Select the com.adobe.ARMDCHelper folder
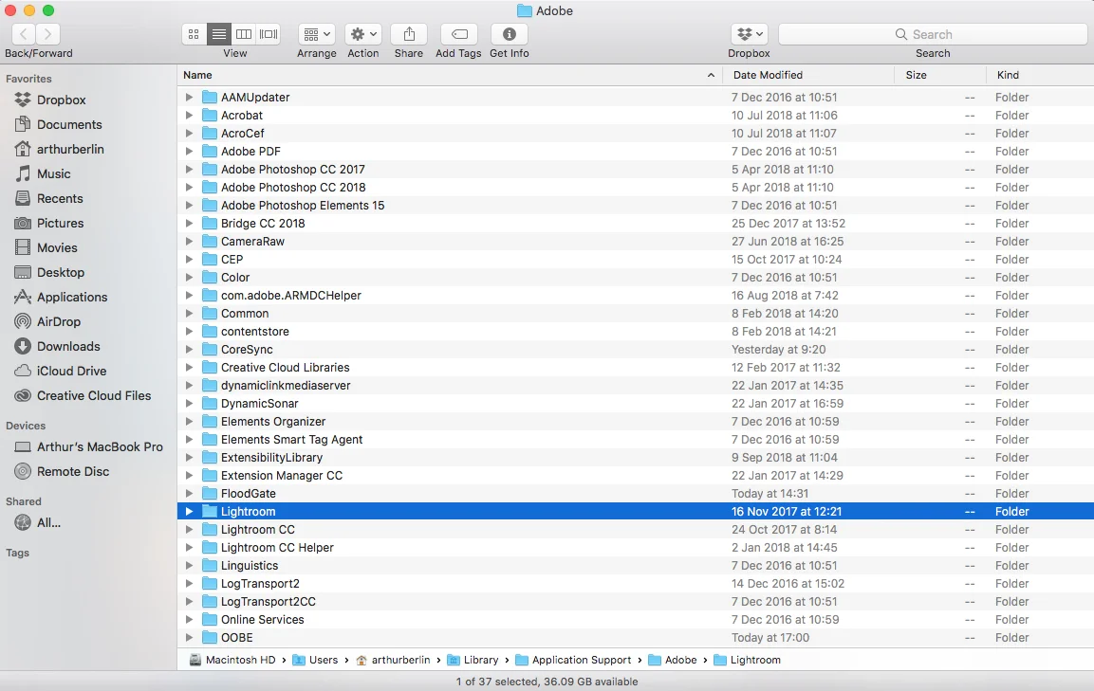Viewport: 1094px width, 691px height. coord(636,296)
